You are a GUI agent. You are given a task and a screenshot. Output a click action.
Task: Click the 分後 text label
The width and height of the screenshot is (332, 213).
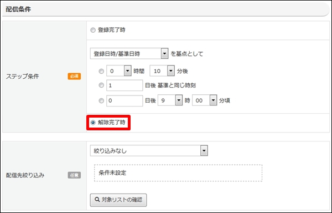(x=182, y=71)
